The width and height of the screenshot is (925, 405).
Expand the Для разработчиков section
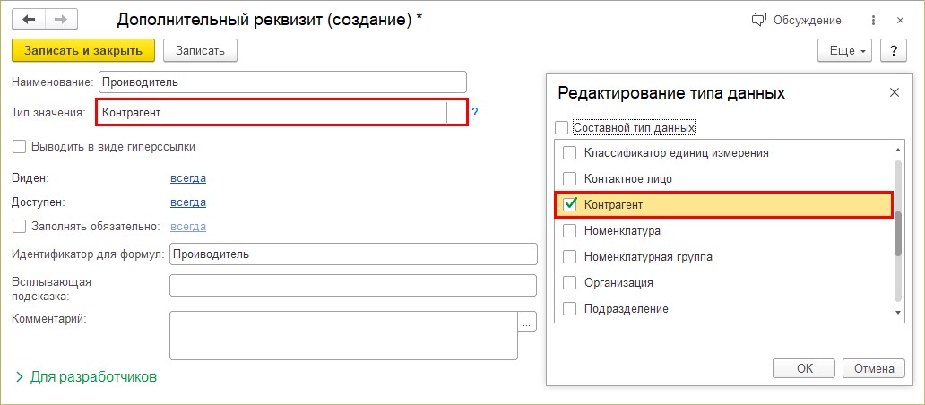pyautogui.click(x=85, y=377)
